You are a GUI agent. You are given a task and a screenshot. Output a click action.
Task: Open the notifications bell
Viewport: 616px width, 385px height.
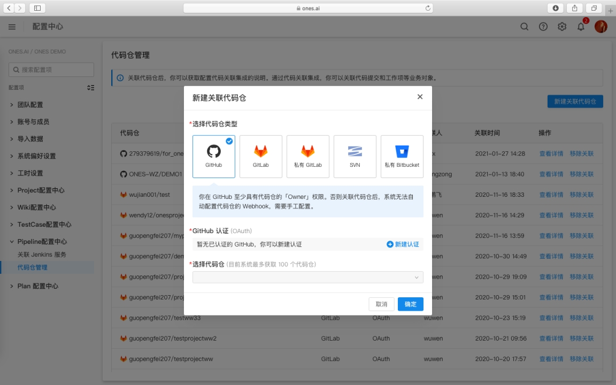[581, 27]
